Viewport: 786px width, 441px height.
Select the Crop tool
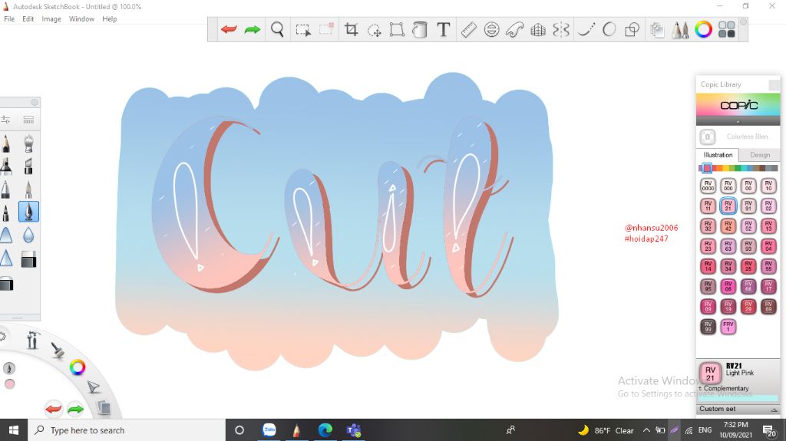click(351, 30)
